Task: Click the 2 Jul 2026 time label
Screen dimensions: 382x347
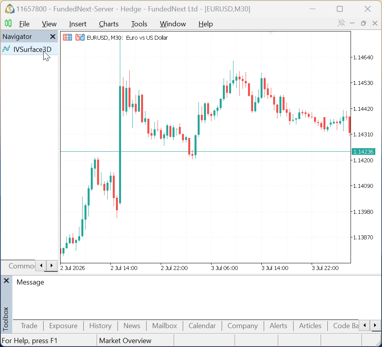Action: tap(73, 268)
